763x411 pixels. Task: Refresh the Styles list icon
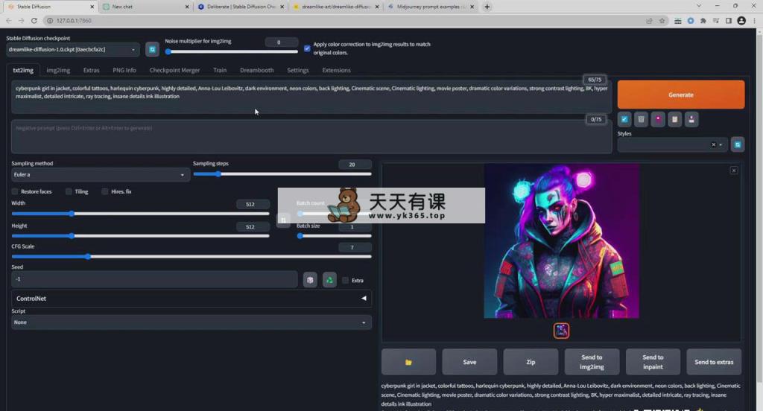pos(738,144)
